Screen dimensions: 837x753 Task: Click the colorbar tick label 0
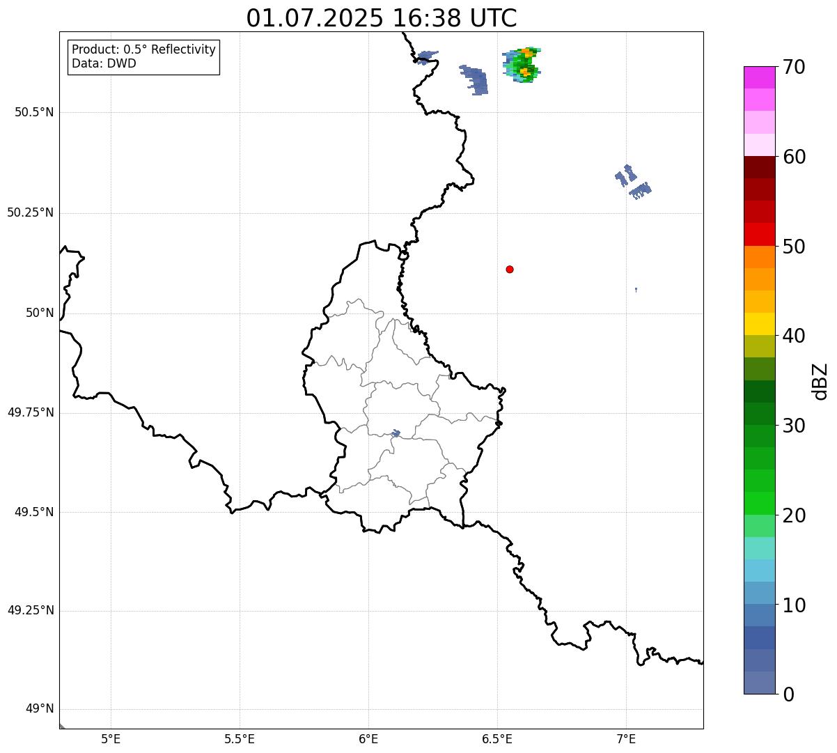(788, 694)
